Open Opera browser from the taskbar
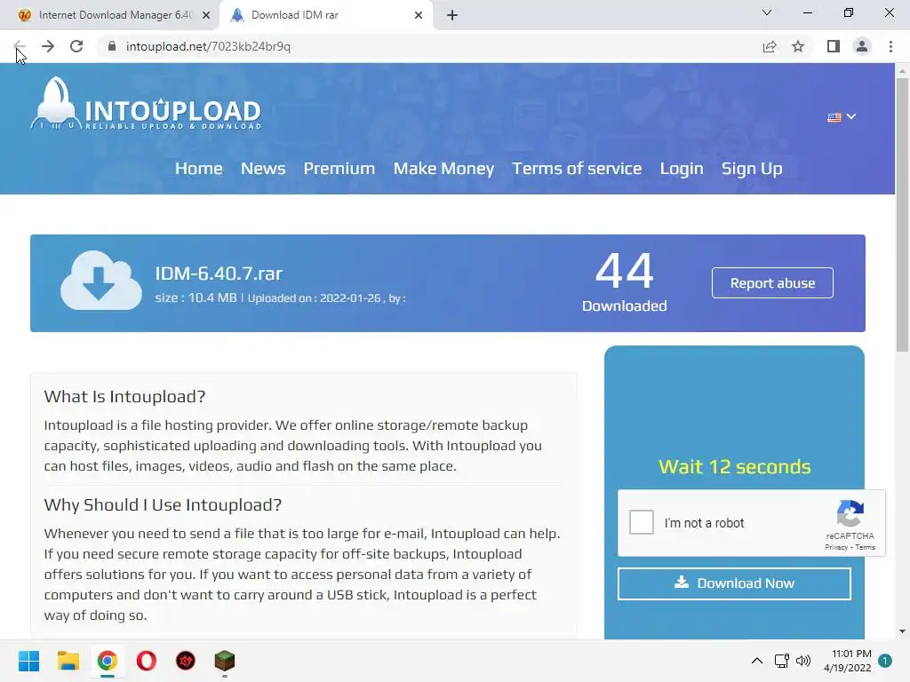This screenshot has width=910, height=682. [147, 661]
